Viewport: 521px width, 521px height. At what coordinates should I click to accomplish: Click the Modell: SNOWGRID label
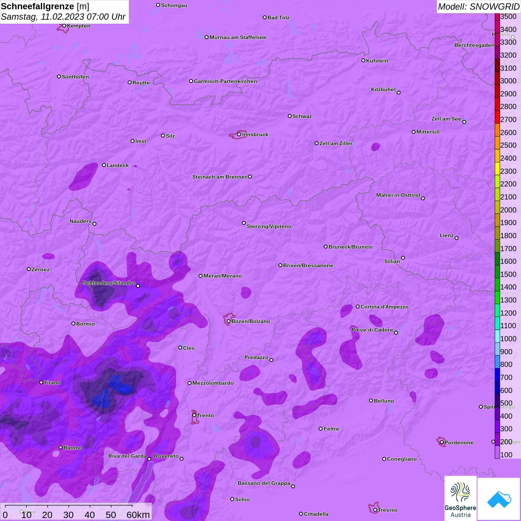[x=479, y=7]
